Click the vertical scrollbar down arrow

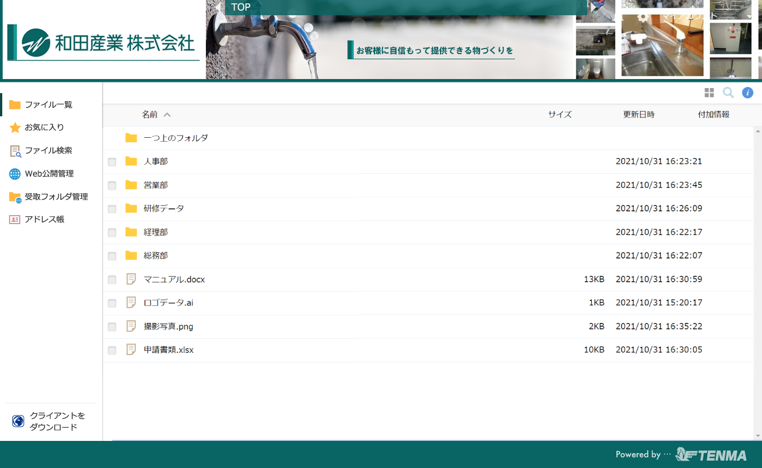(x=757, y=436)
